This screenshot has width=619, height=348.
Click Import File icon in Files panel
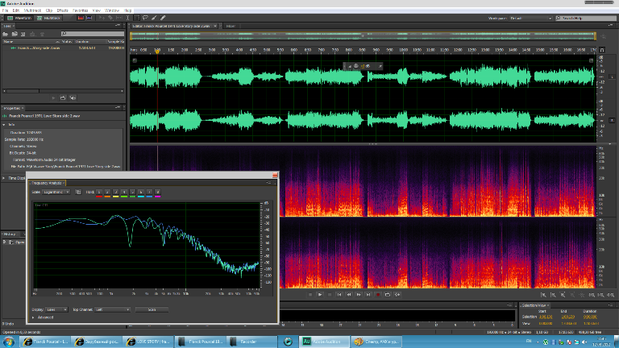click(x=15, y=34)
